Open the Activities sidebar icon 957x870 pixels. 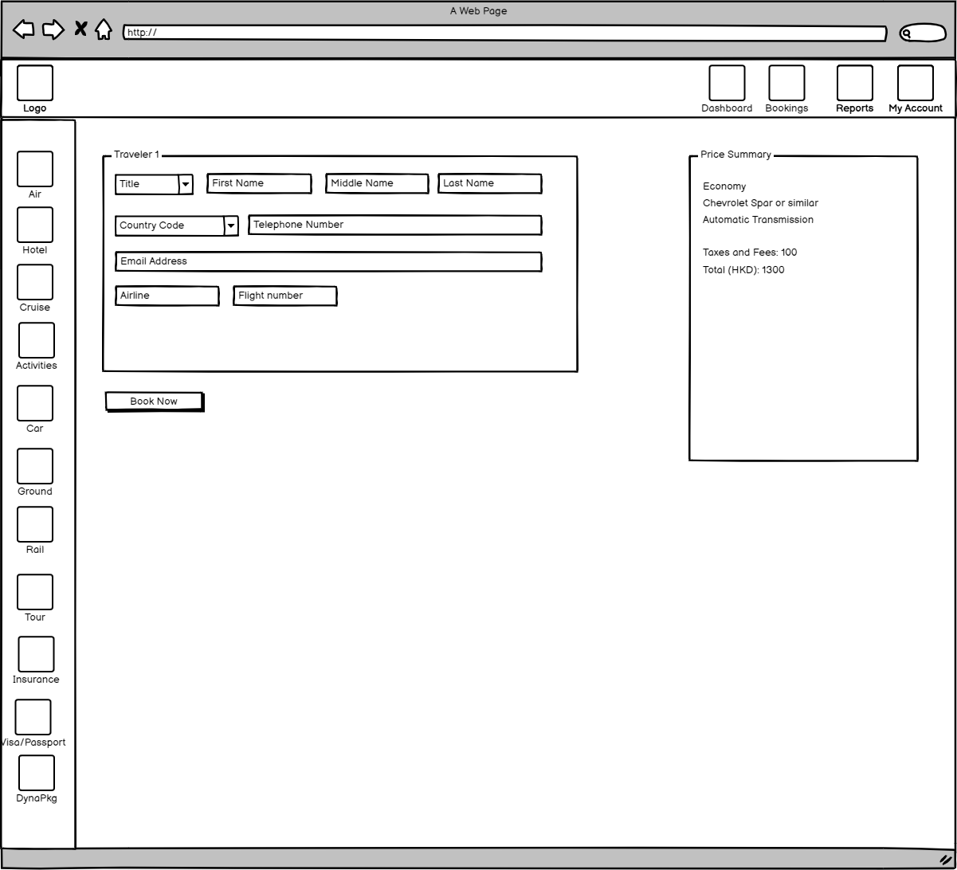coord(37,340)
